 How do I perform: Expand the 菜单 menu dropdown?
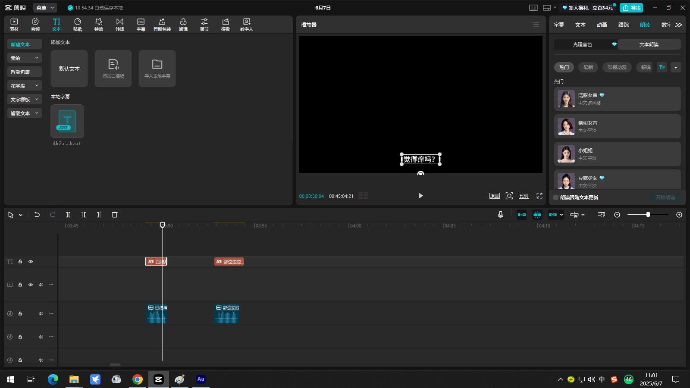tap(45, 8)
